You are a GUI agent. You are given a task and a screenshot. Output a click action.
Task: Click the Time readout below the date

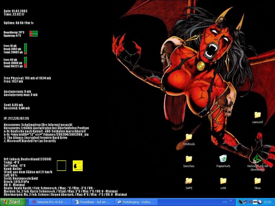point(14,14)
